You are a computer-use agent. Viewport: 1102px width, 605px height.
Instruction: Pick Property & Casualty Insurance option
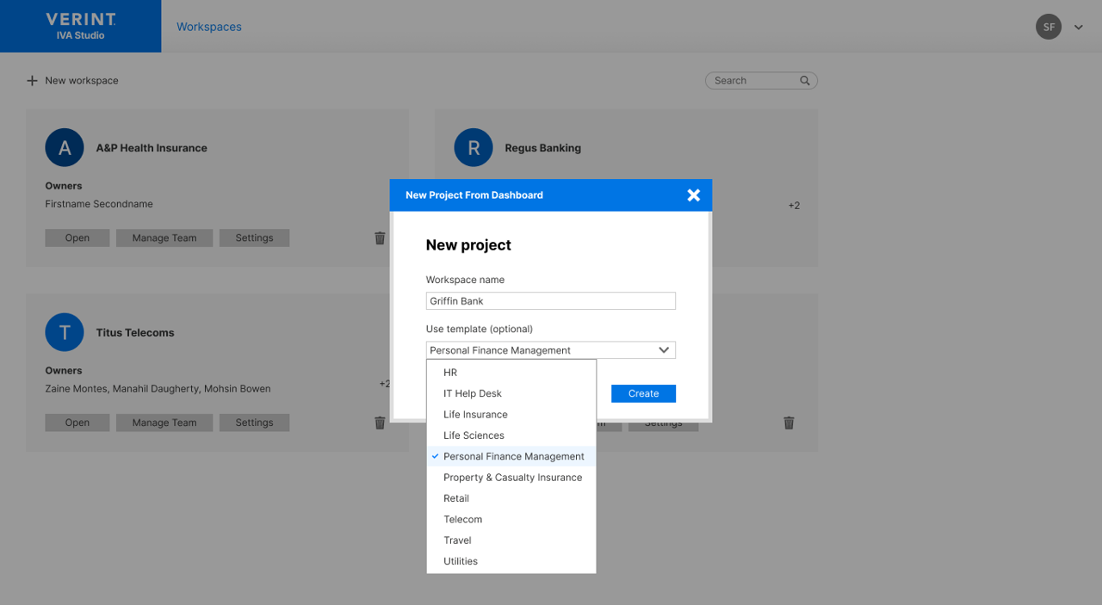click(x=512, y=478)
